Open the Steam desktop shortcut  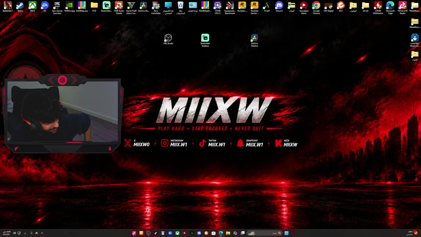point(20,7)
